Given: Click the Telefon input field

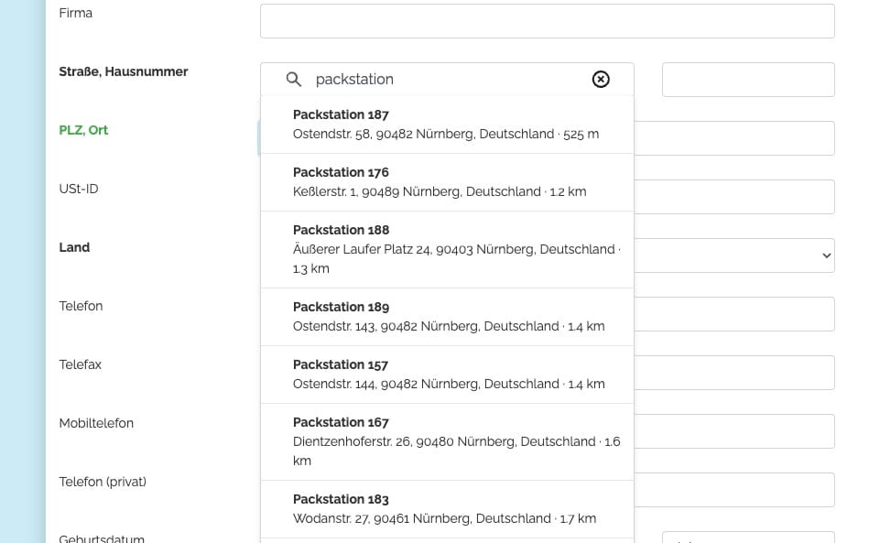Looking at the screenshot, I should [x=733, y=314].
